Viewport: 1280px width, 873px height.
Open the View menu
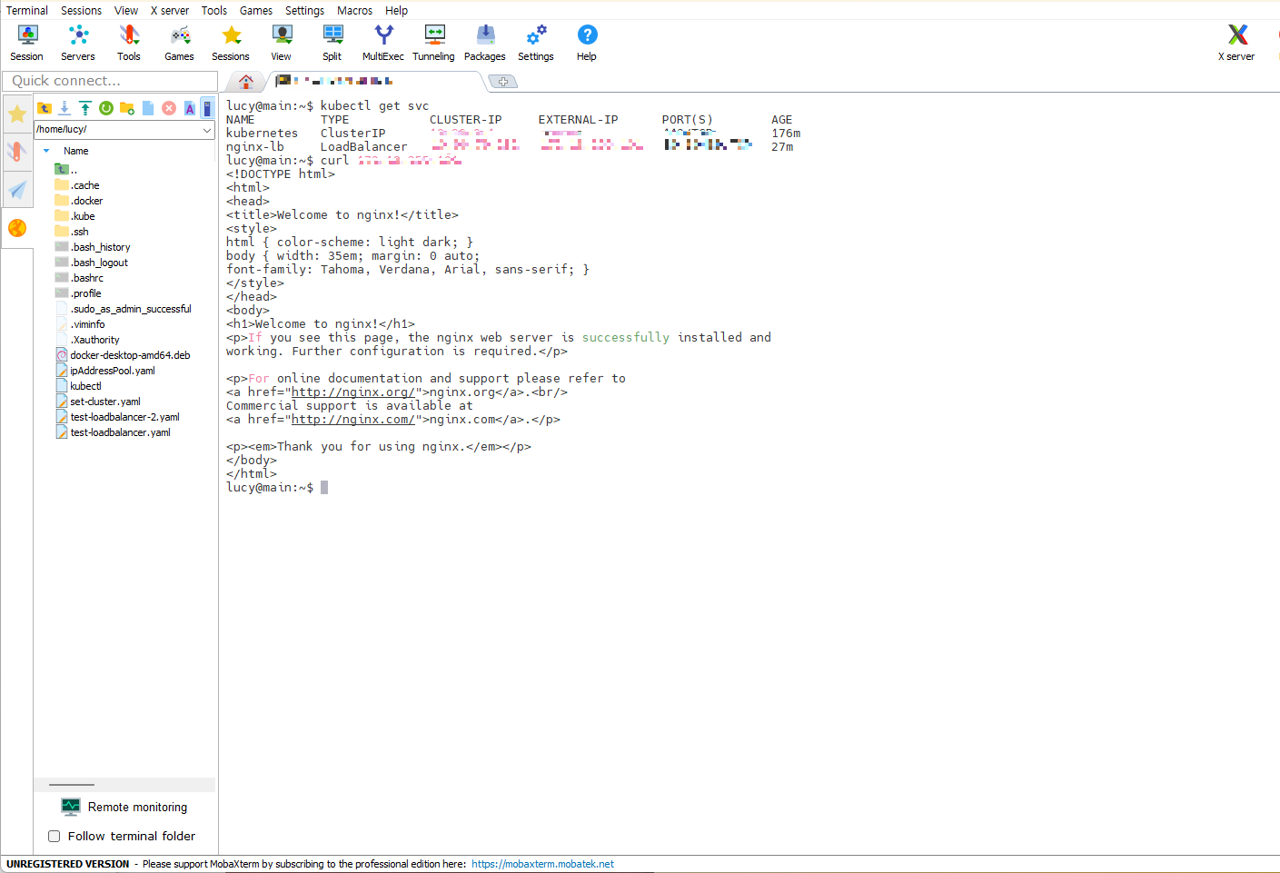tap(126, 10)
